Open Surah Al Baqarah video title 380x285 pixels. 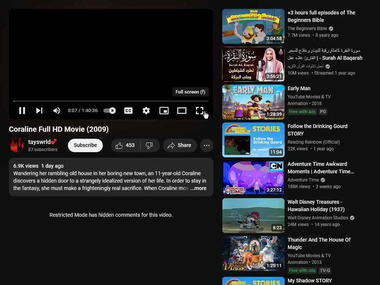click(325, 54)
